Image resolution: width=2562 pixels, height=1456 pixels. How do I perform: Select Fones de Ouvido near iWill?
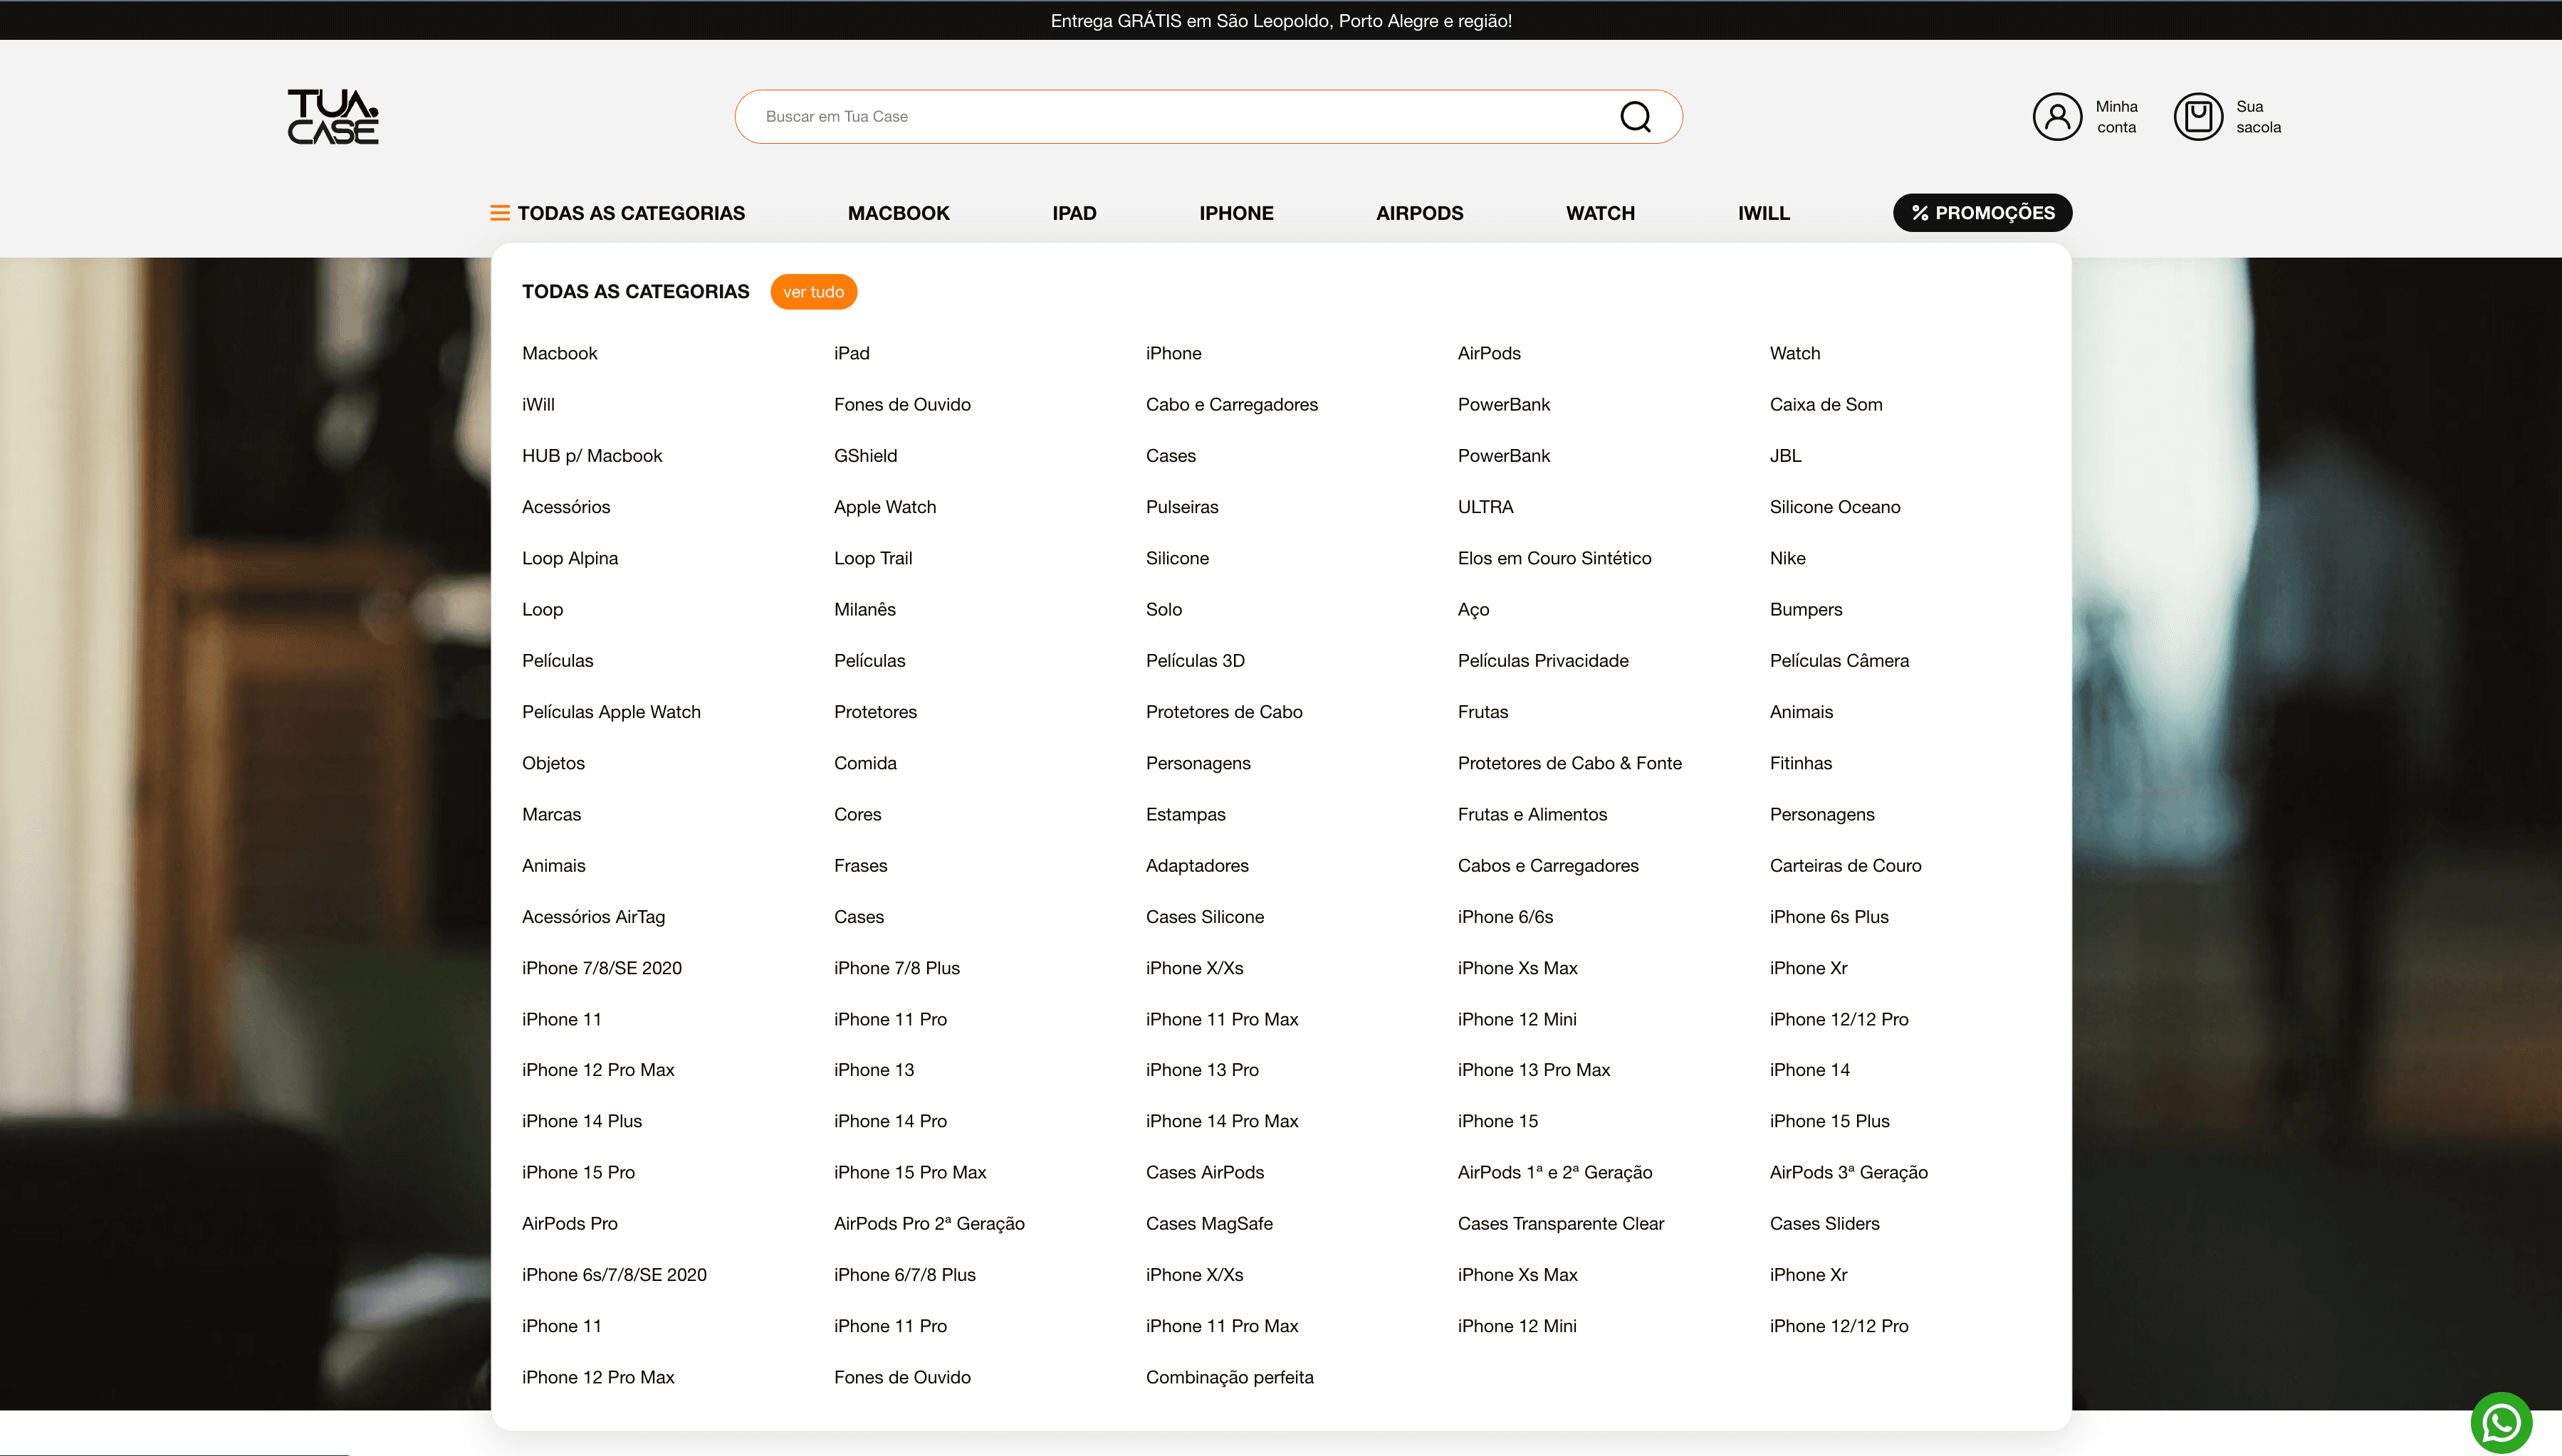click(x=901, y=404)
